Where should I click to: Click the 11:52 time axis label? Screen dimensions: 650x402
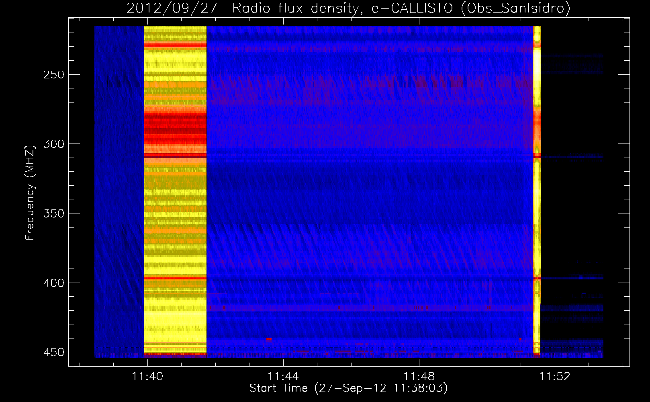(555, 376)
